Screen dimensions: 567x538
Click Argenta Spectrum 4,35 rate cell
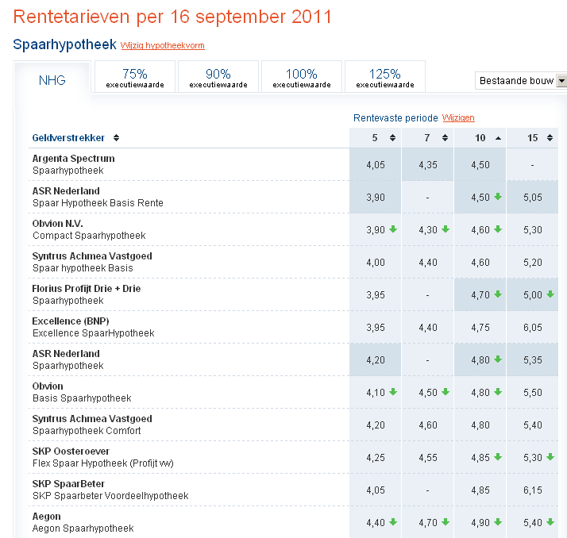[x=428, y=165]
